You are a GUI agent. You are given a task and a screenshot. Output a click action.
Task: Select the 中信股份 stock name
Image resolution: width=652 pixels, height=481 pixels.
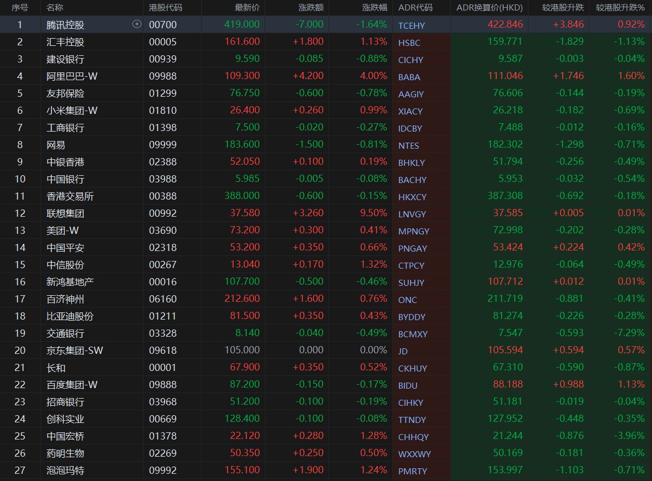pos(65,265)
